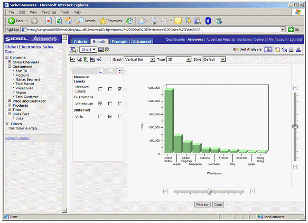Follow the Refresh Display link
308x223 pixels.
click(17, 138)
